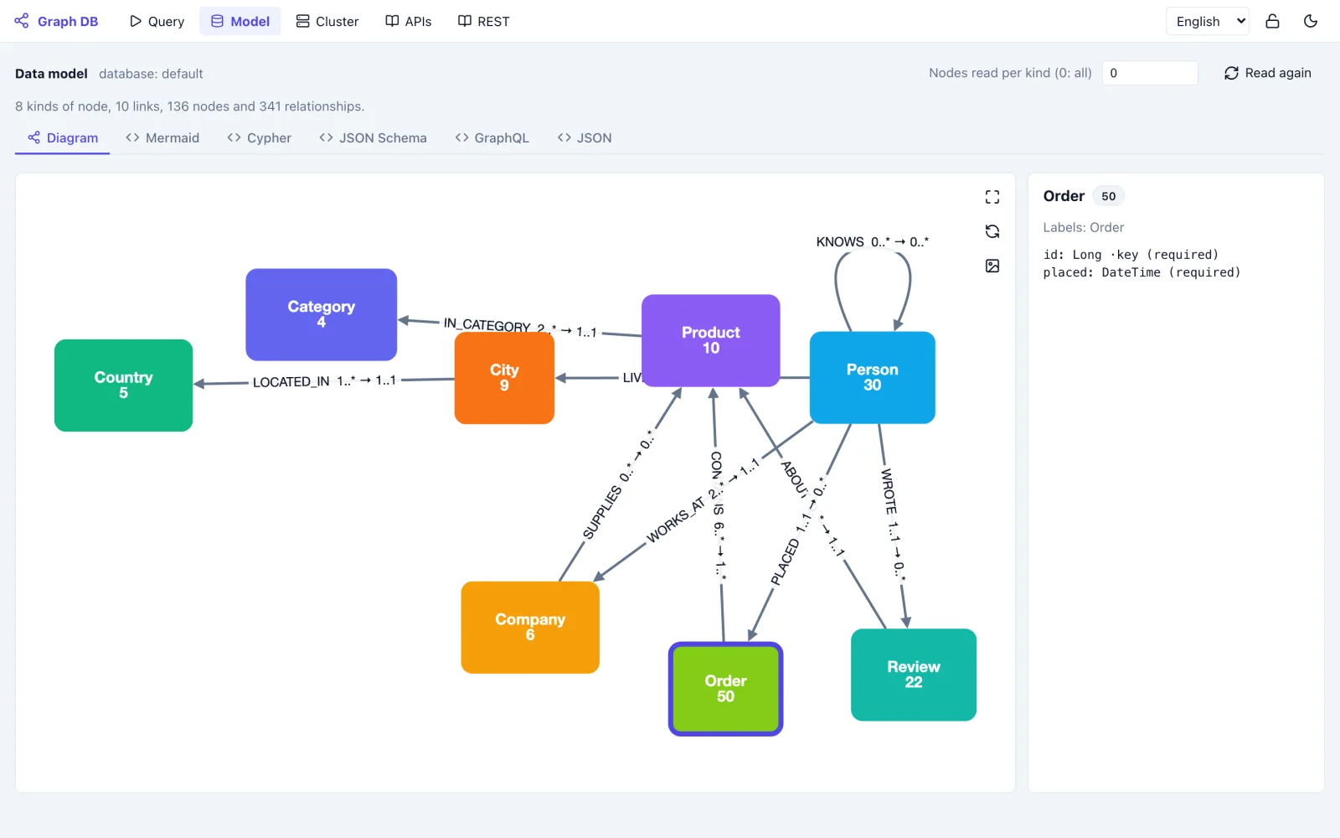Select the City node
Image resolution: width=1340 pixels, height=838 pixels.
(504, 378)
